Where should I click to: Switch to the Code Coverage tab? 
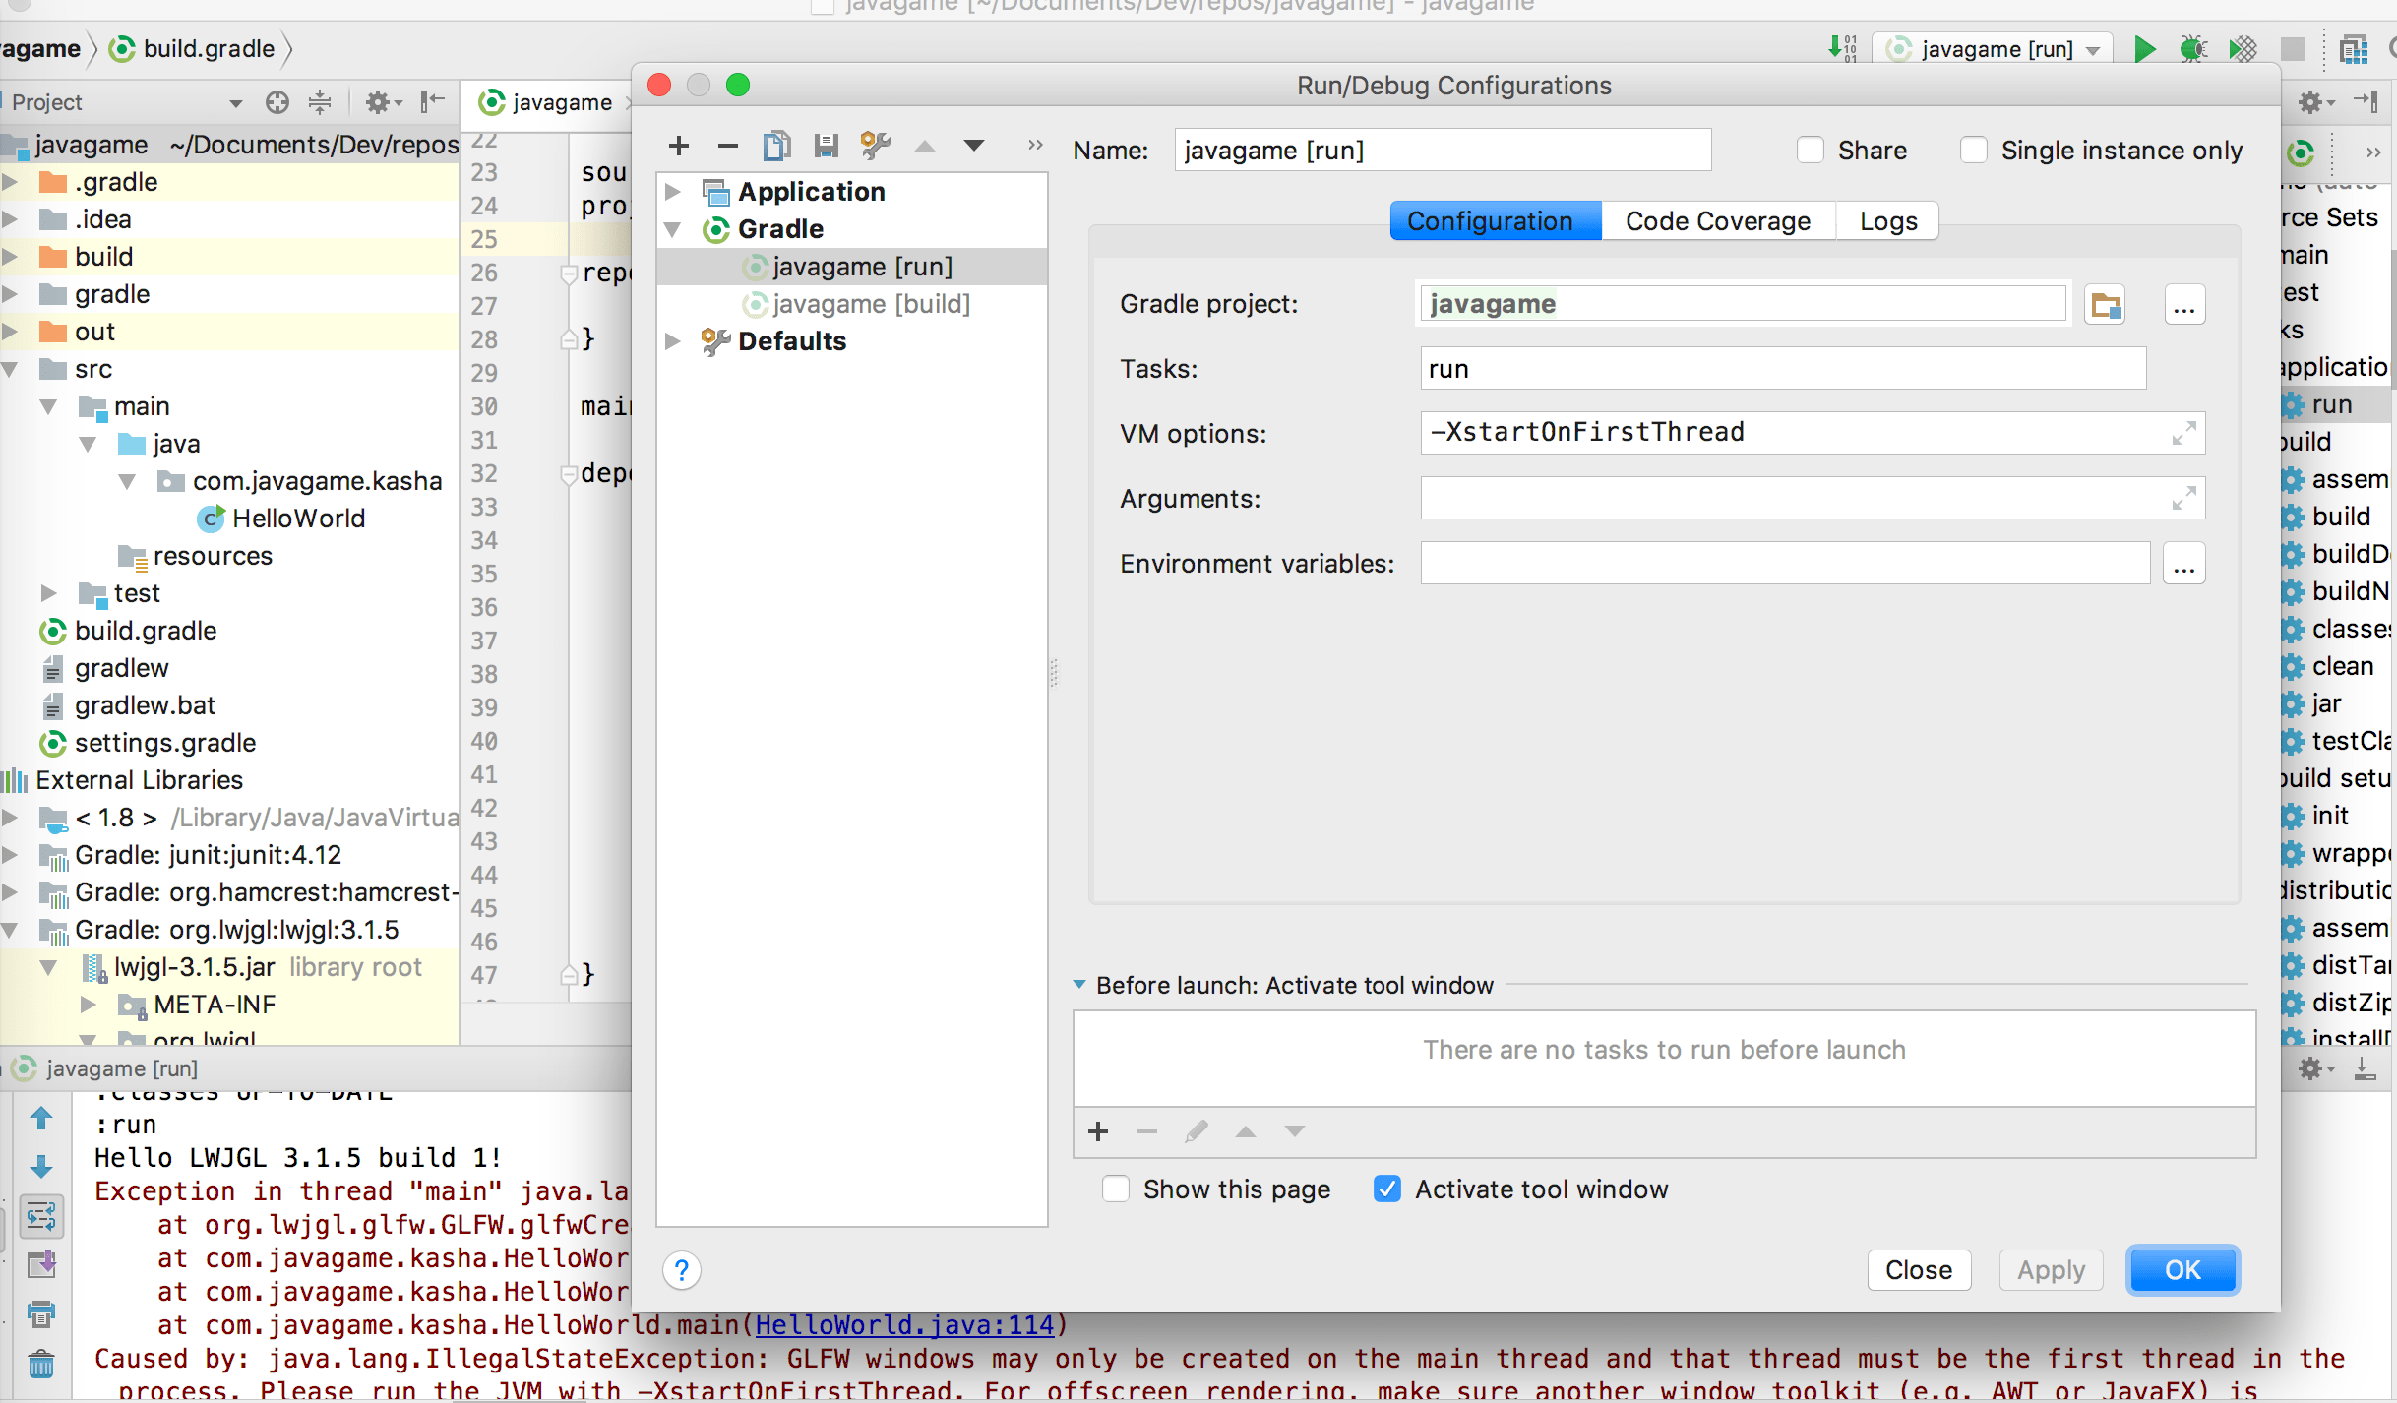[x=1717, y=221]
